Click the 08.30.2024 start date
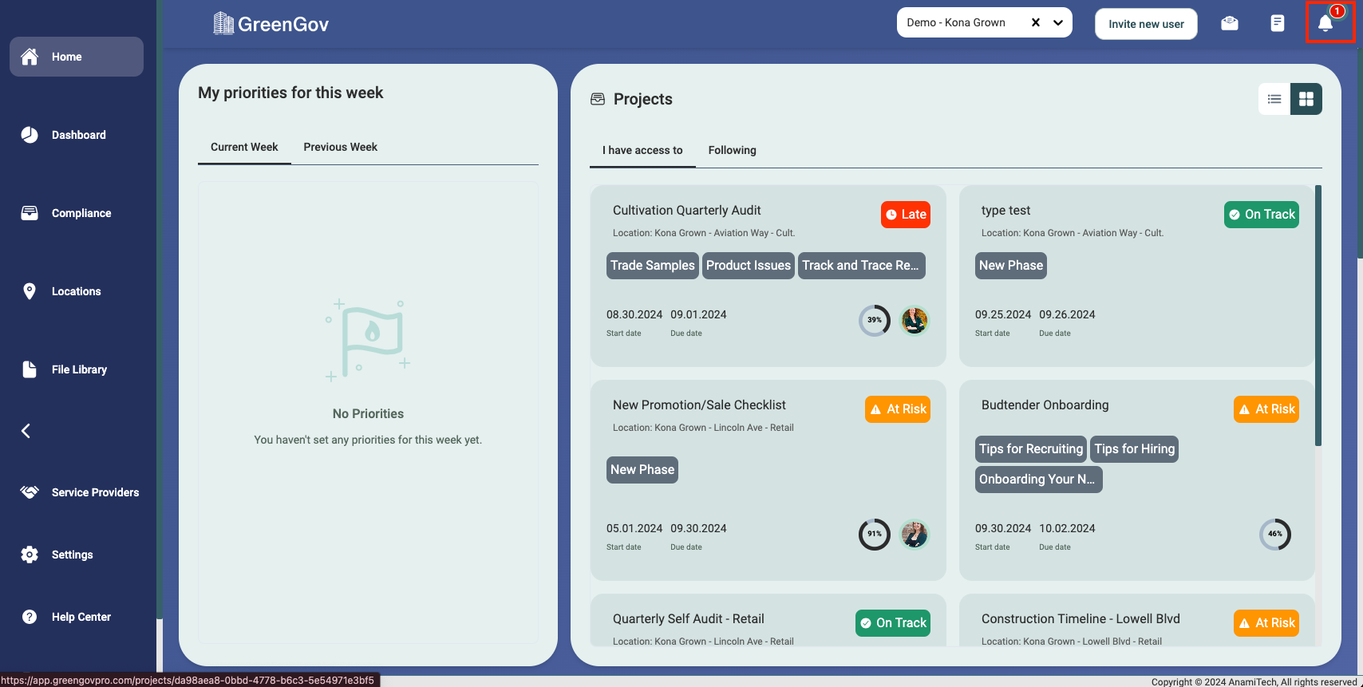Screen dimensions: 1363x687 [634, 314]
